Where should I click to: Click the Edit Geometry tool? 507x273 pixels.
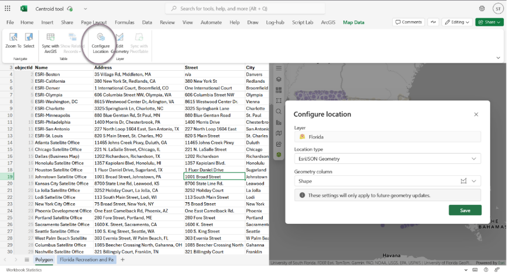pyautogui.click(x=120, y=43)
